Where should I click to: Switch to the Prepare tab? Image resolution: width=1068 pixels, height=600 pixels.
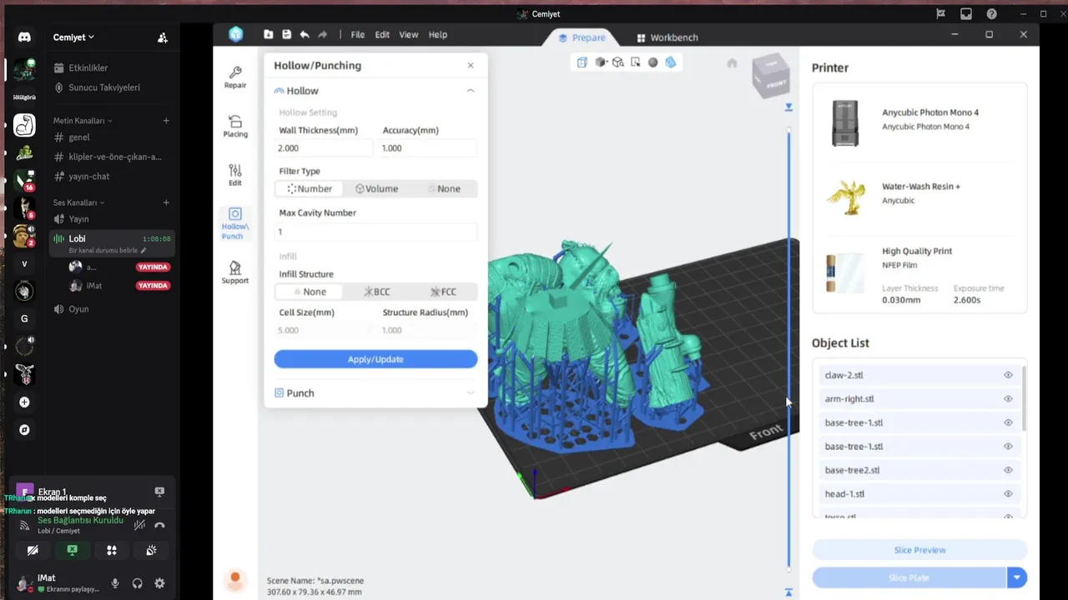coord(582,37)
